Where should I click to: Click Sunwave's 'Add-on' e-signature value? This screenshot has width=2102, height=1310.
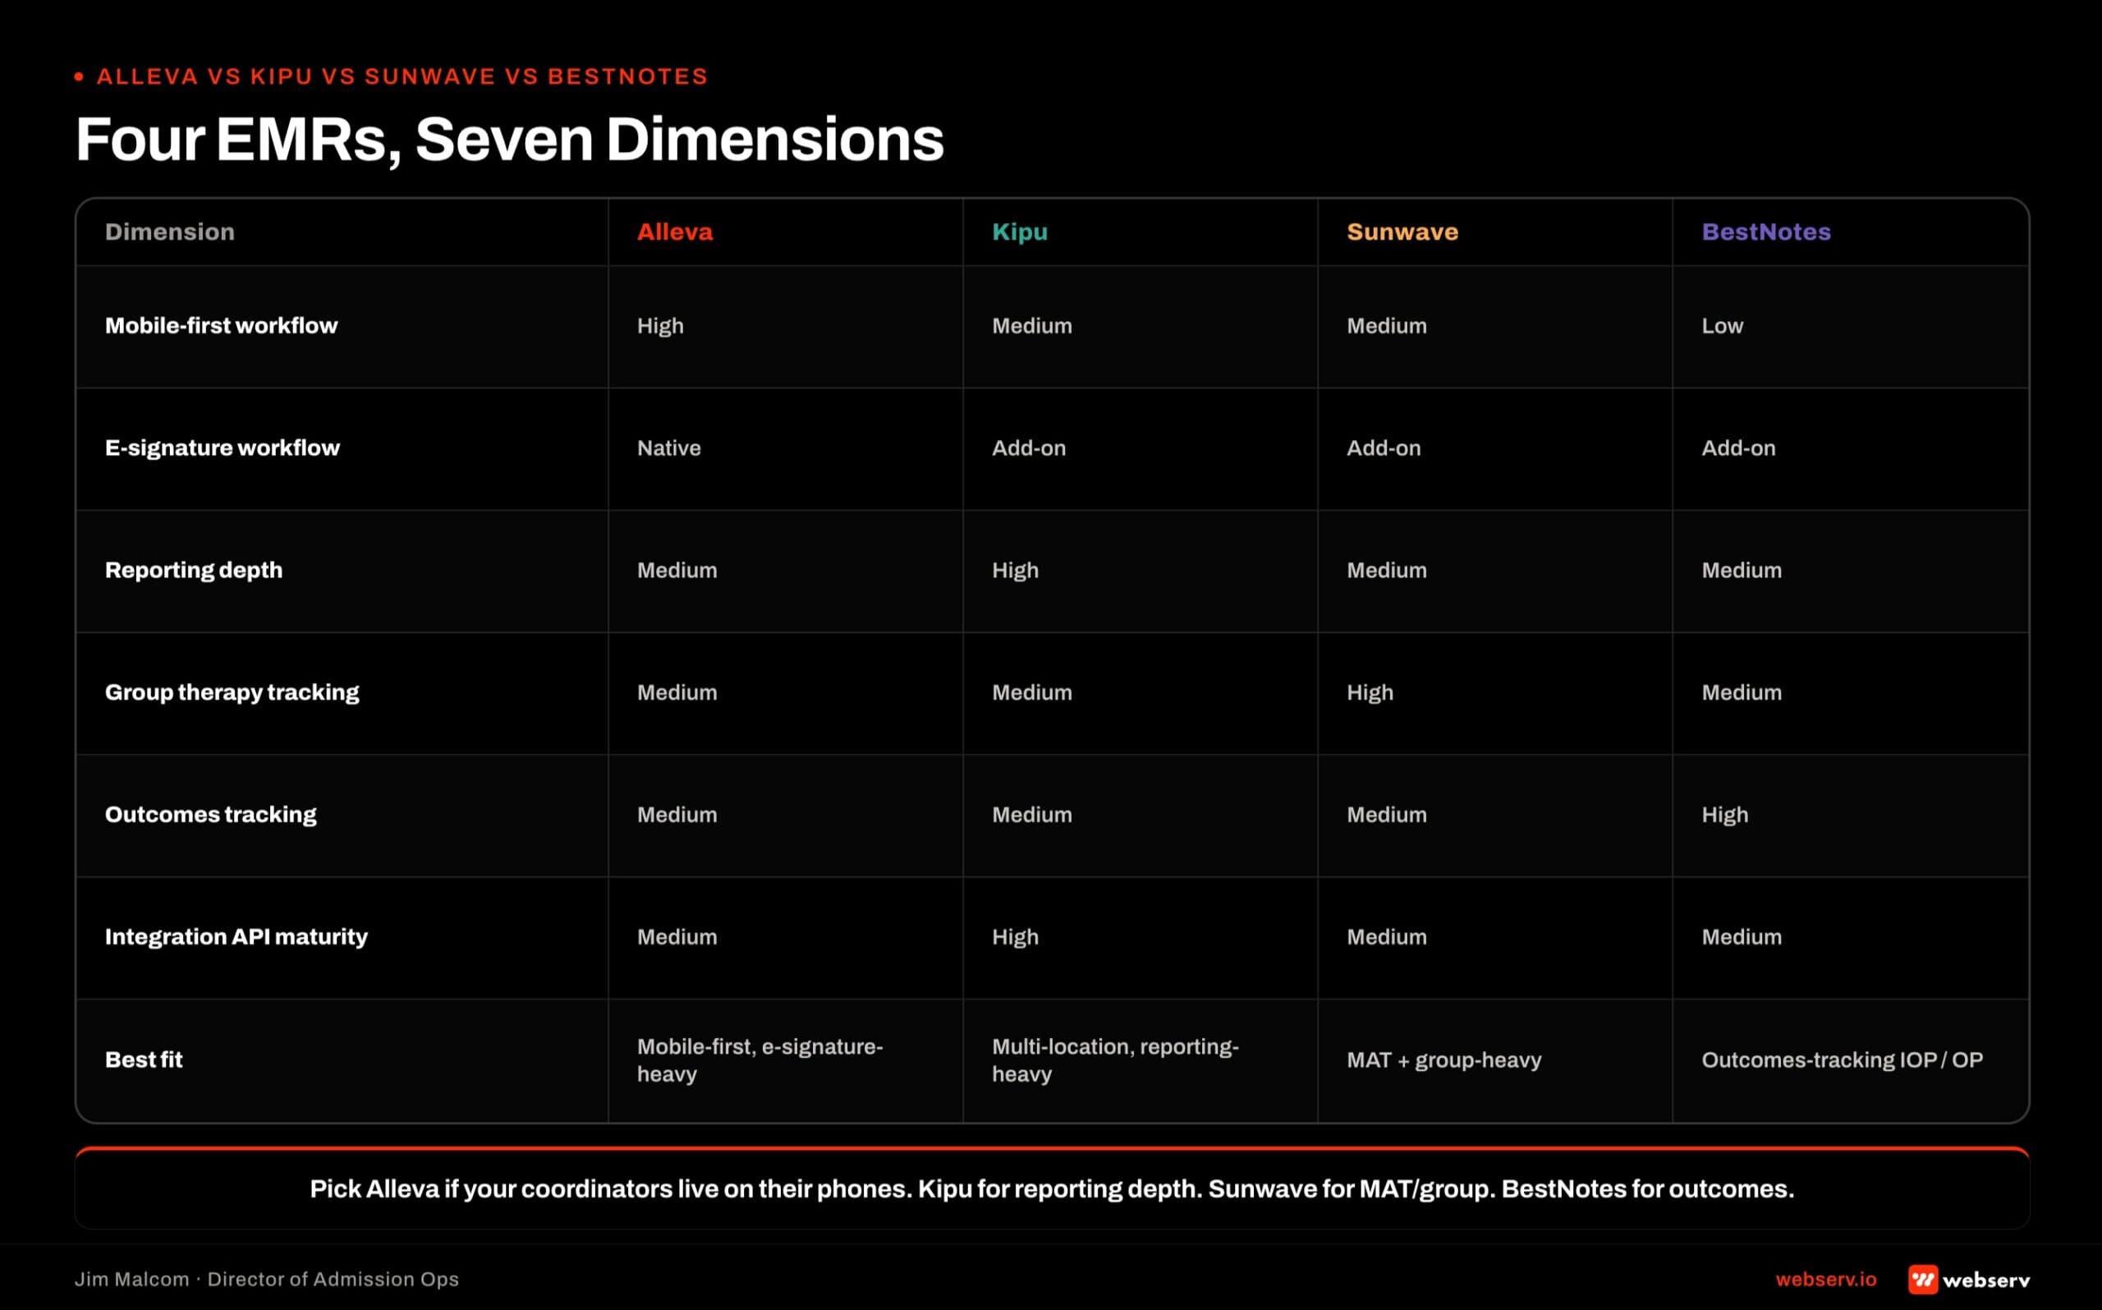(x=1384, y=448)
